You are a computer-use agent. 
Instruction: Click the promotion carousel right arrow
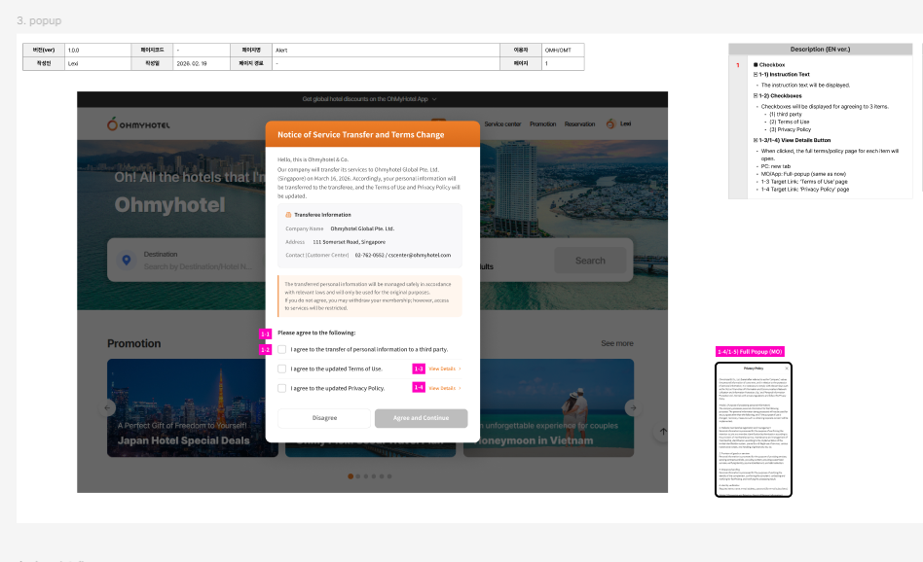[x=634, y=407]
